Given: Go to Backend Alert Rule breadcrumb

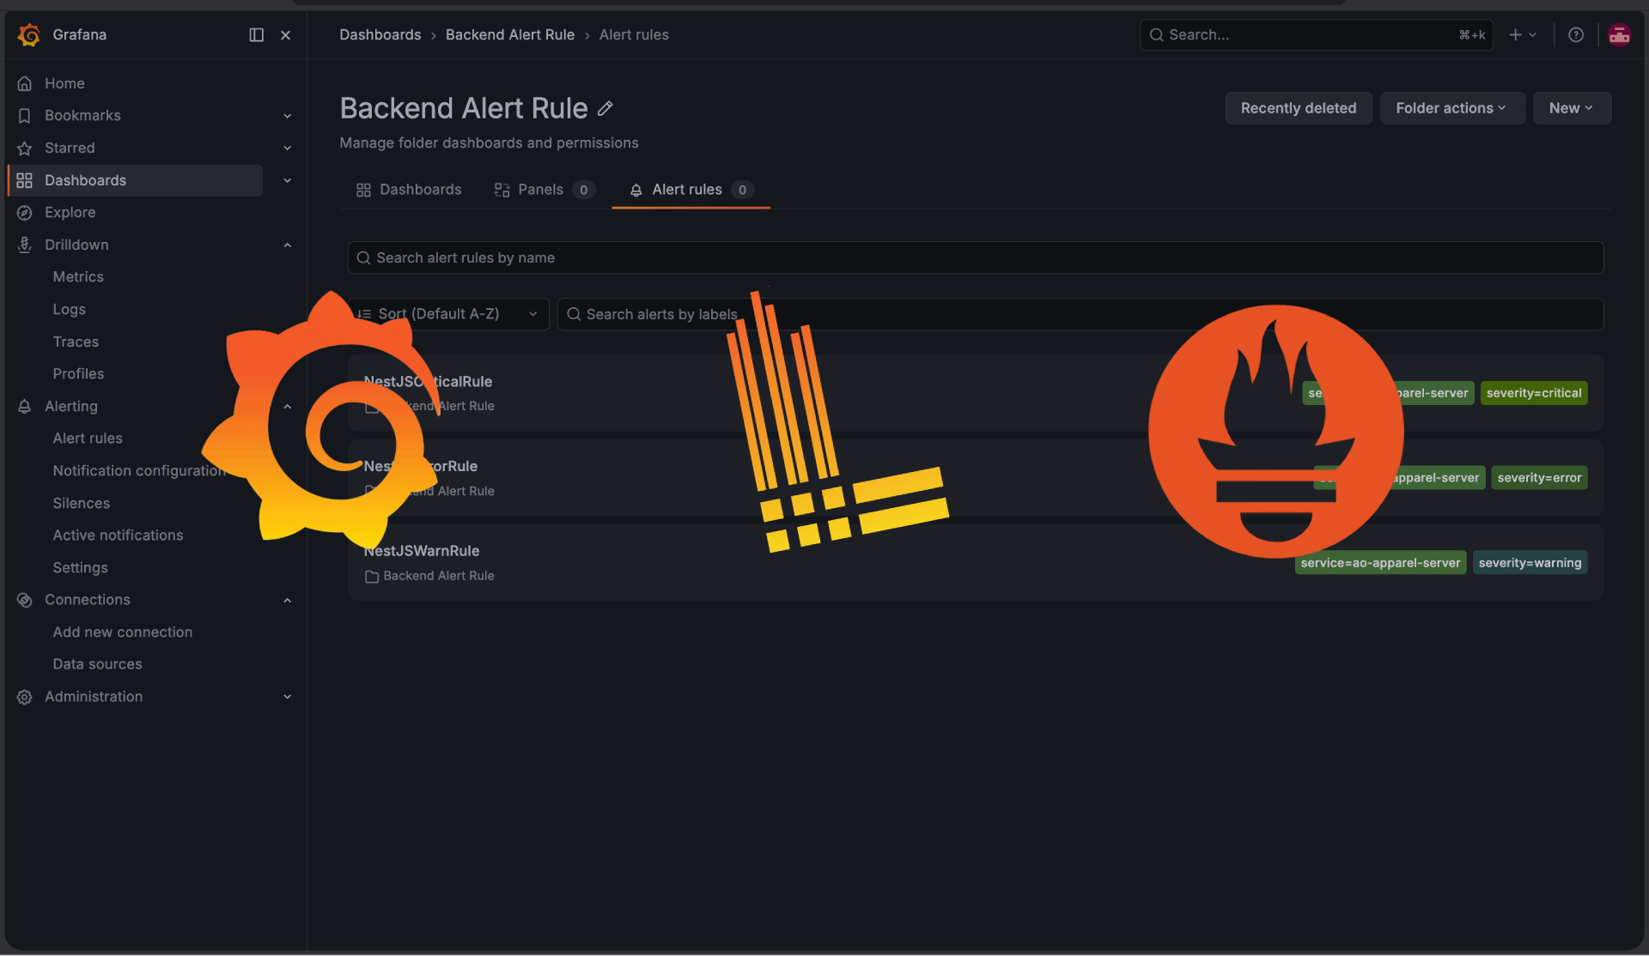Looking at the screenshot, I should point(509,35).
